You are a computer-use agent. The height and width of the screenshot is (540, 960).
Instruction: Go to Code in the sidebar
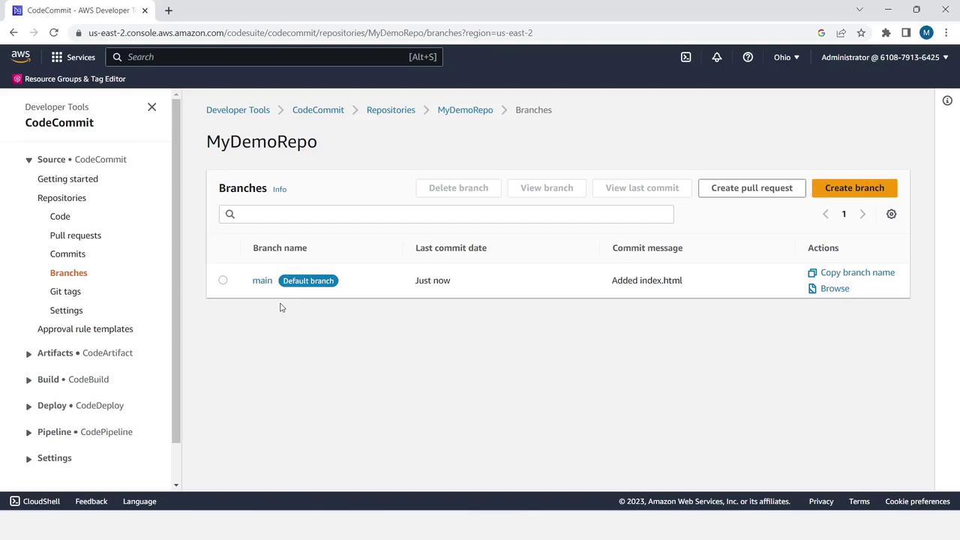(60, 217)
